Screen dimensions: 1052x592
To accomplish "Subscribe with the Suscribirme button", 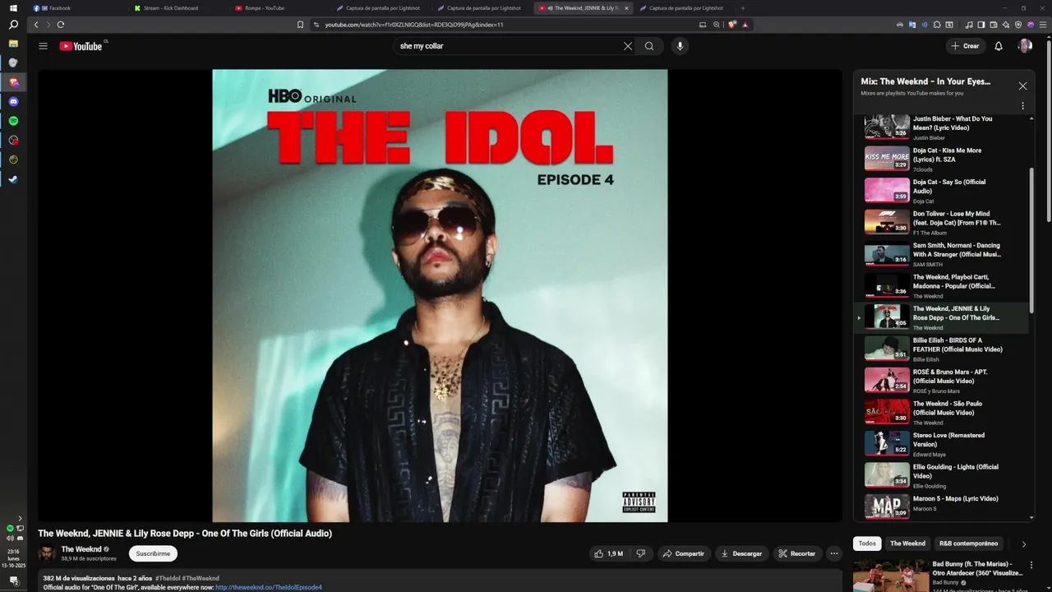I will pyautogui.click(x=153, y=553).
